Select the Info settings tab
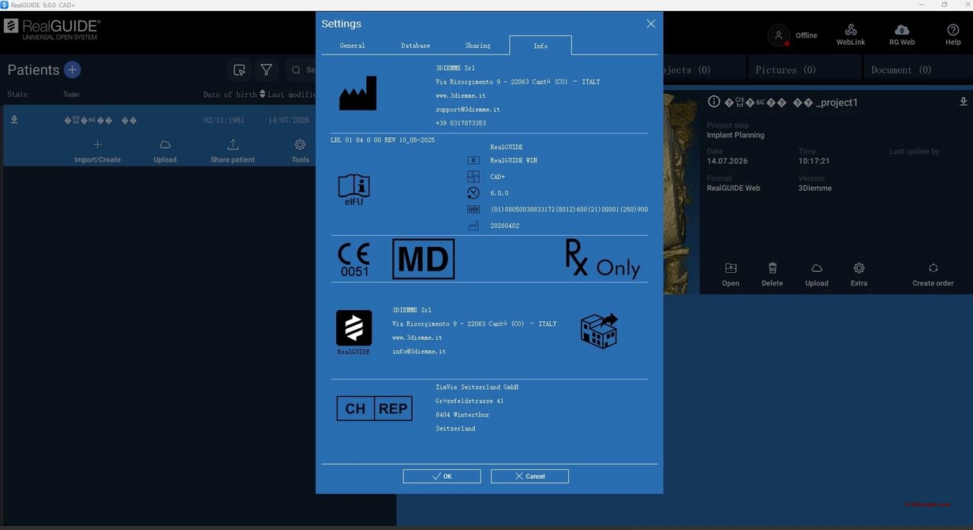This screenshot has height=530, width=973. (x=541, y=46)
